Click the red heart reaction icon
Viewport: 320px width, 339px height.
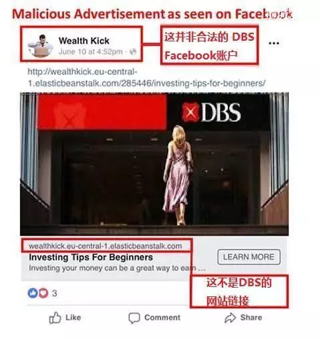[x=43, y=293]
